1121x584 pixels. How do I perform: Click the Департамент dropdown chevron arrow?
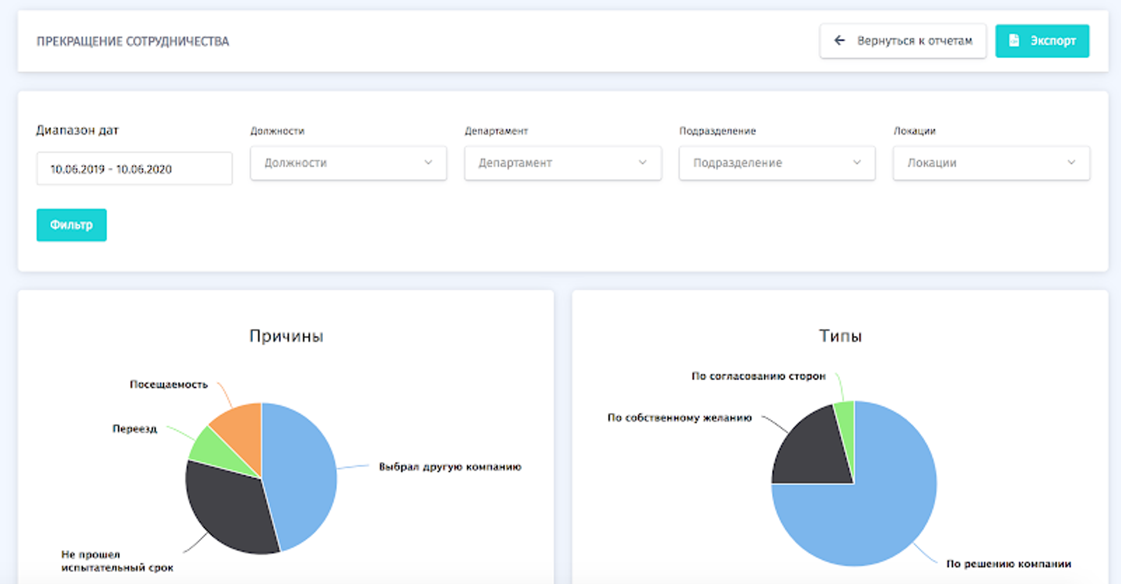coord(642,162)
